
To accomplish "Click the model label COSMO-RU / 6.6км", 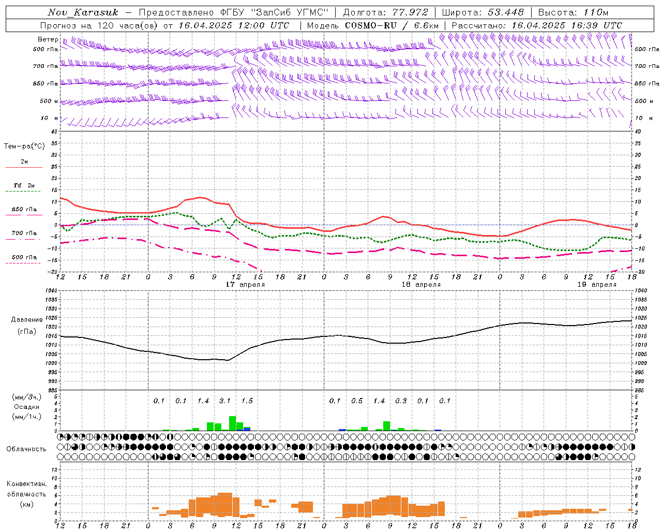I will pyautogui.click(x=392, y=25).
